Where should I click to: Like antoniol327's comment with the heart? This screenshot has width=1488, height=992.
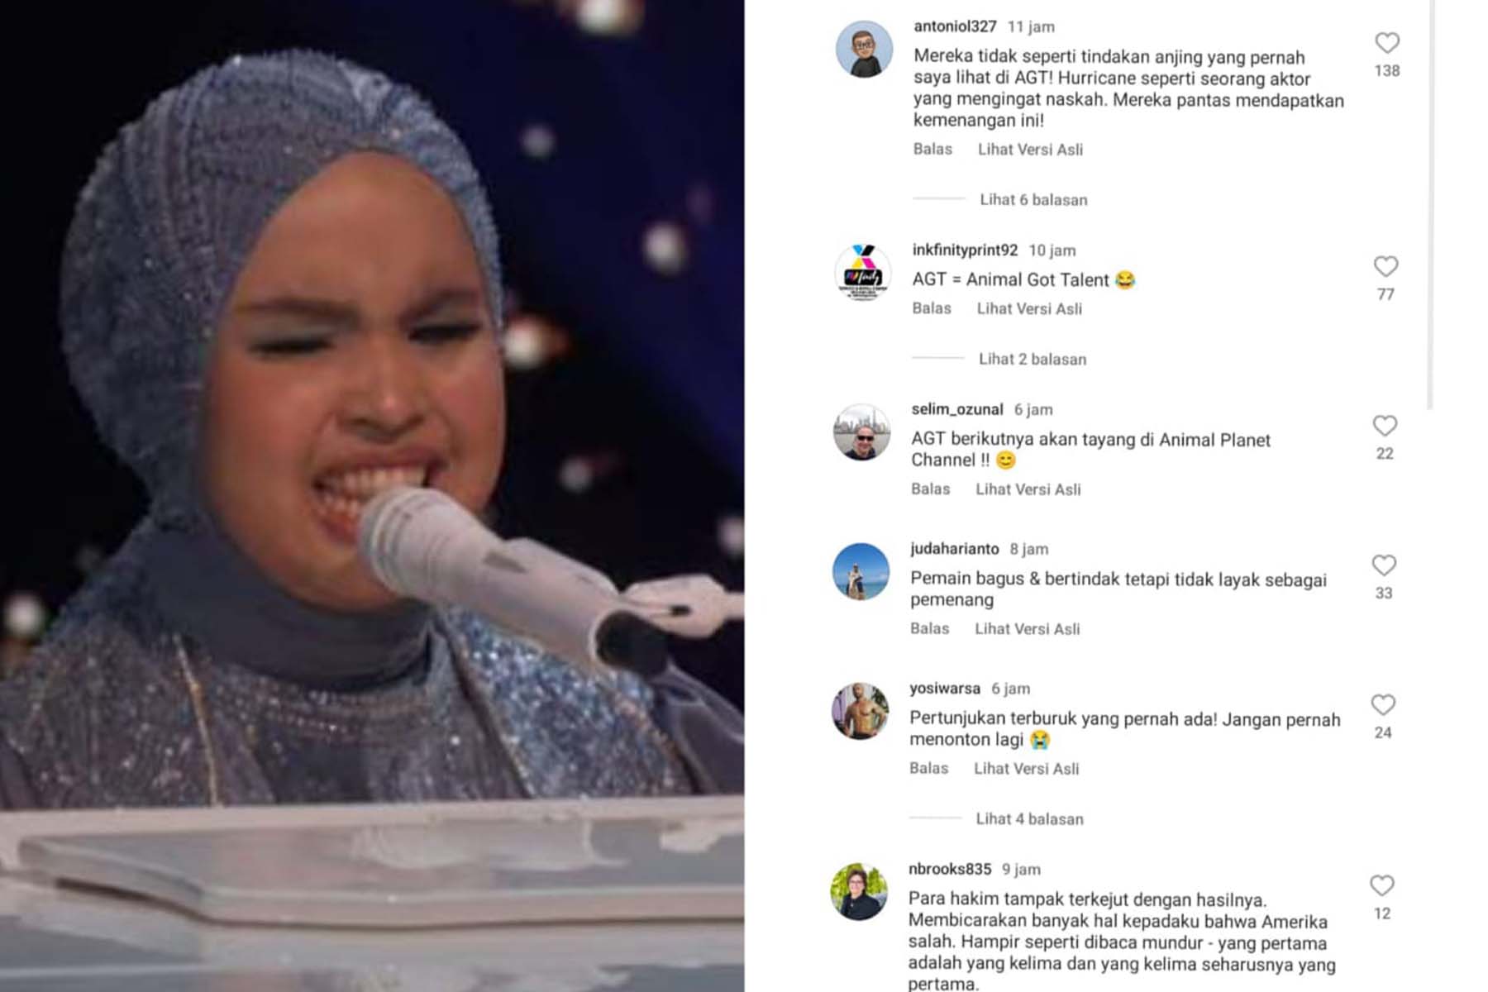[x=1387, y=43]
